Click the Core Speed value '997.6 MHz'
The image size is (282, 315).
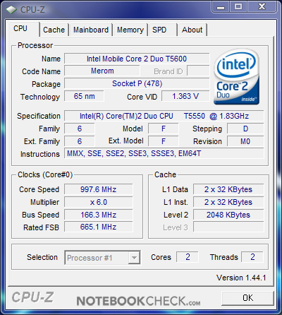(x=99, y=189)
